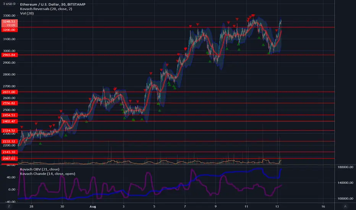This screenshot has height=210, width=356.
Task: Click the 2232.12 horizontal line price label
Action: tap(9, 141)
